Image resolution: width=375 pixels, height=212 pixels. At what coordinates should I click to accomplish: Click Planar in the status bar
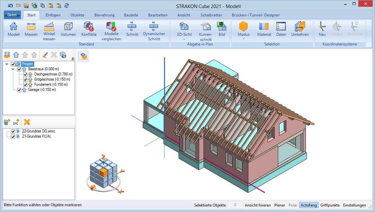coord(279,205)
